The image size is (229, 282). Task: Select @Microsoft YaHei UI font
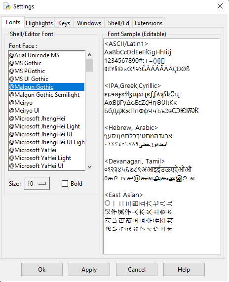46,166
